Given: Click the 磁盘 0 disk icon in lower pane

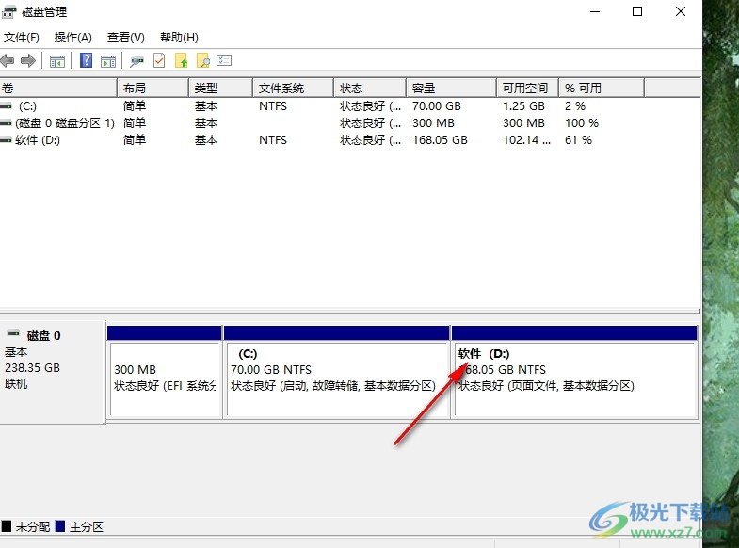Looking at the screenshot, I should click(13, 333).
